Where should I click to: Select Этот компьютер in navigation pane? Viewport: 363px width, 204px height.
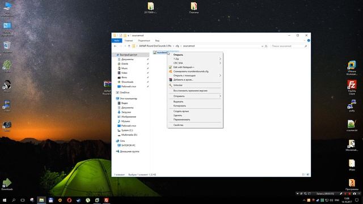coord(128,99)
